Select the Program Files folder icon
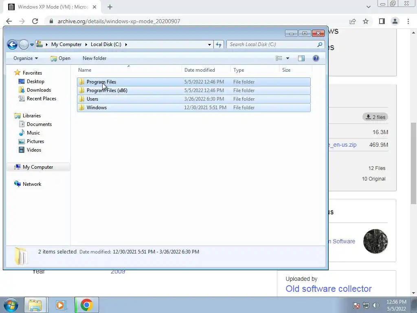Image resolution: width=417 pixels, height=313 pixels. pos(81,82)
